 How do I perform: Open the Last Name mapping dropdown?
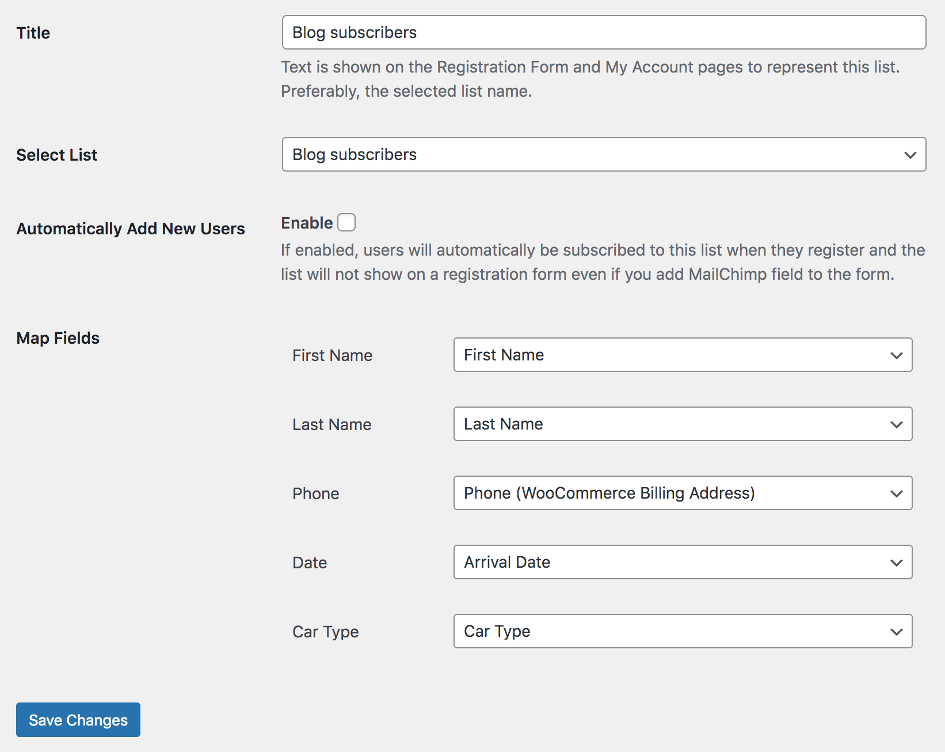tap(683, 424)
